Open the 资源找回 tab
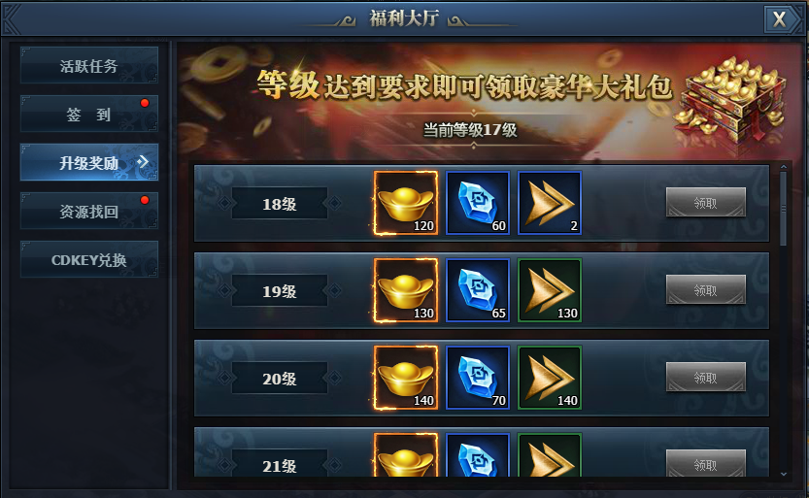Image resolution: width=809 pixels, height=498 pixels. click(89, 211)
